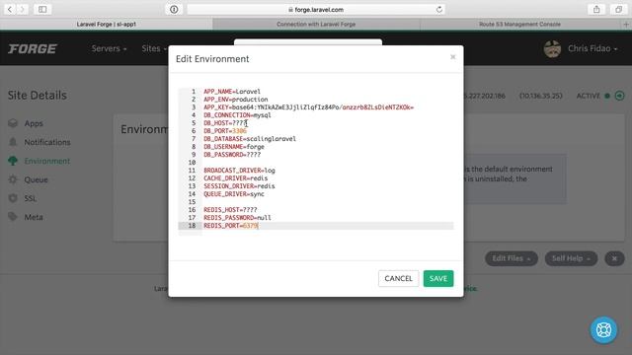The image size is (632, 355).
Task: Add a new Safari tab
Action: 626,24
